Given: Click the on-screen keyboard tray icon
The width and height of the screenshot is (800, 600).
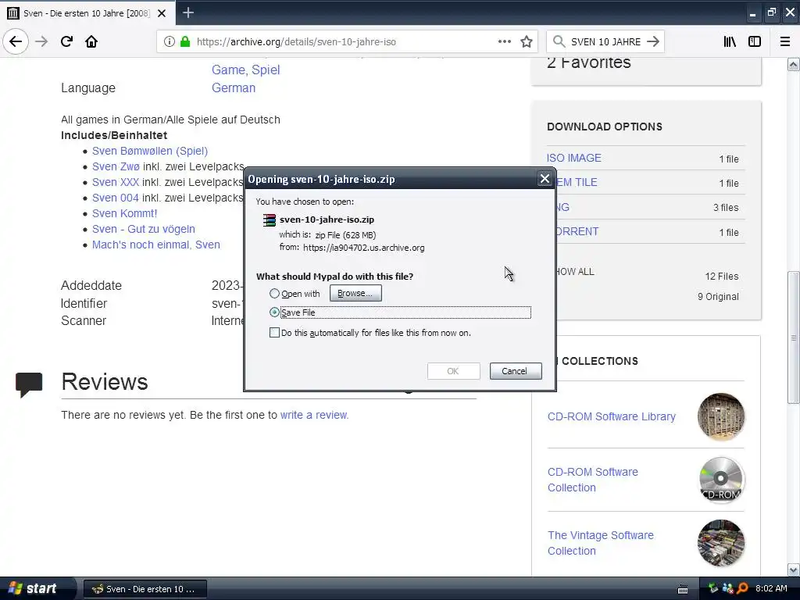Looking at the screenshot, I should click(x=683, y=589).
